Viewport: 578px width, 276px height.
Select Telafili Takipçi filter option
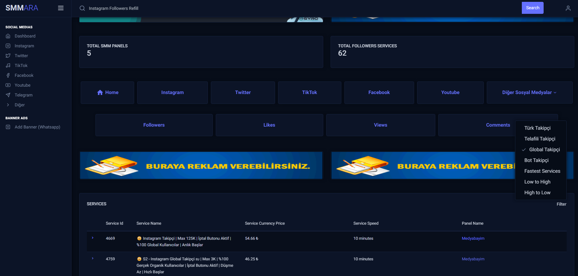[540, 139]
